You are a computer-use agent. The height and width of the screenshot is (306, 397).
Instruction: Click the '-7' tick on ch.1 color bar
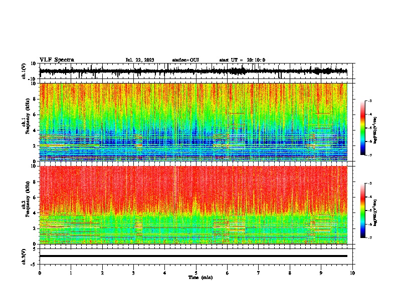[x=369, y=155]
